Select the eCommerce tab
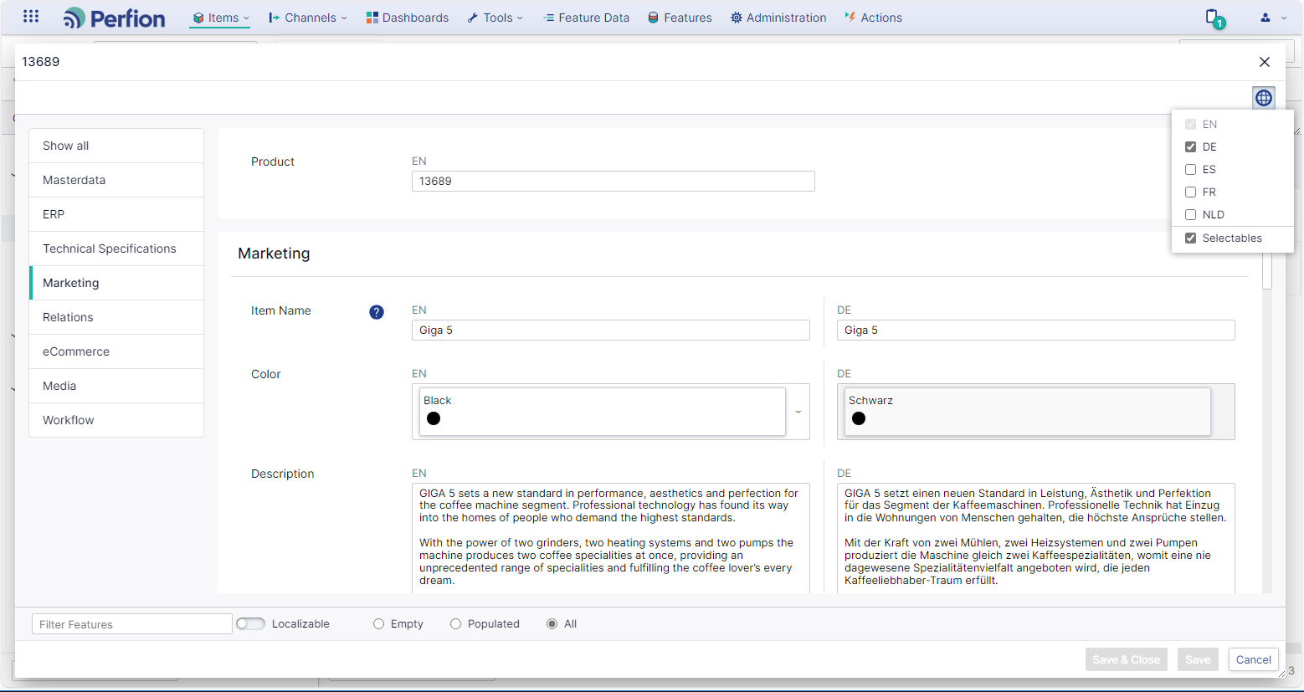Image resolution: width=1304 pixels, height=692 pixels. pos(116,351)
